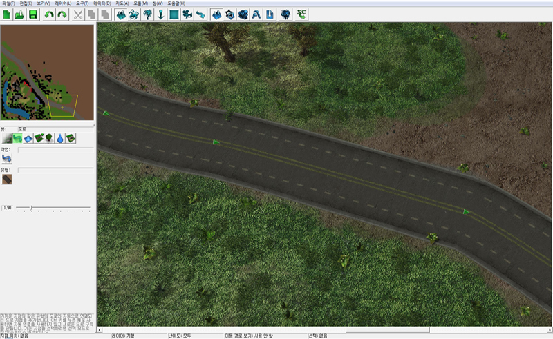553x339 pixels.
Task: Switch to the Doodads palm-tree layer
Action: [x=147, y=14]
